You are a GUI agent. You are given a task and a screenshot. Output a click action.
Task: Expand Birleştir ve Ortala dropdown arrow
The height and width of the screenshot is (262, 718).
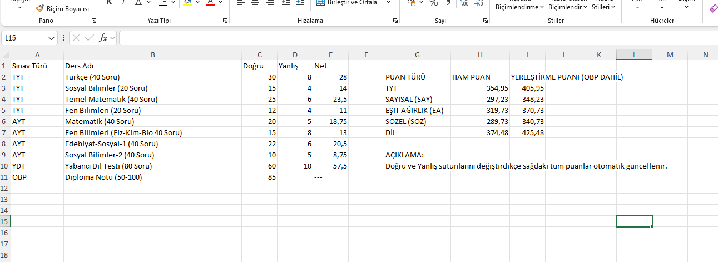click(x=388, y=3)
